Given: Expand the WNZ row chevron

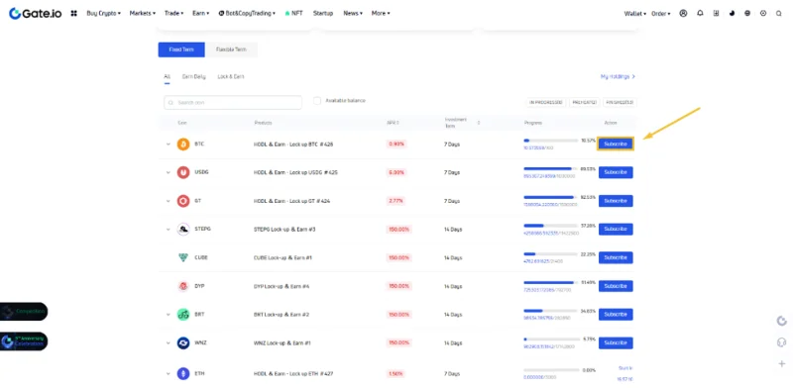Looking at the screenshot, I should [169, 342].
